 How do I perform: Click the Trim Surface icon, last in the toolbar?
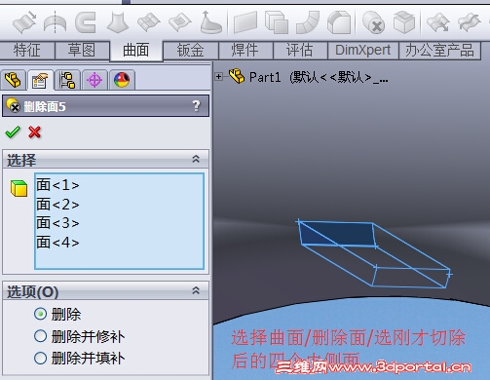470,22
